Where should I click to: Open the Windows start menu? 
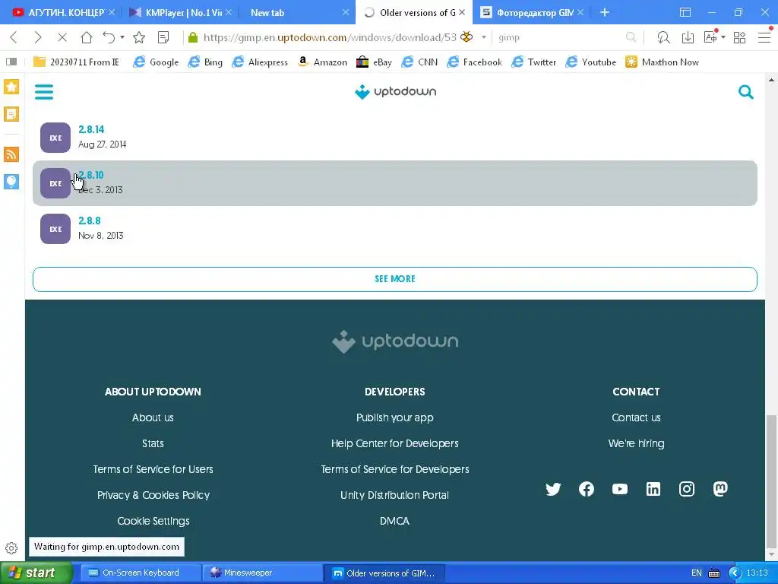(x=36, y=573)
